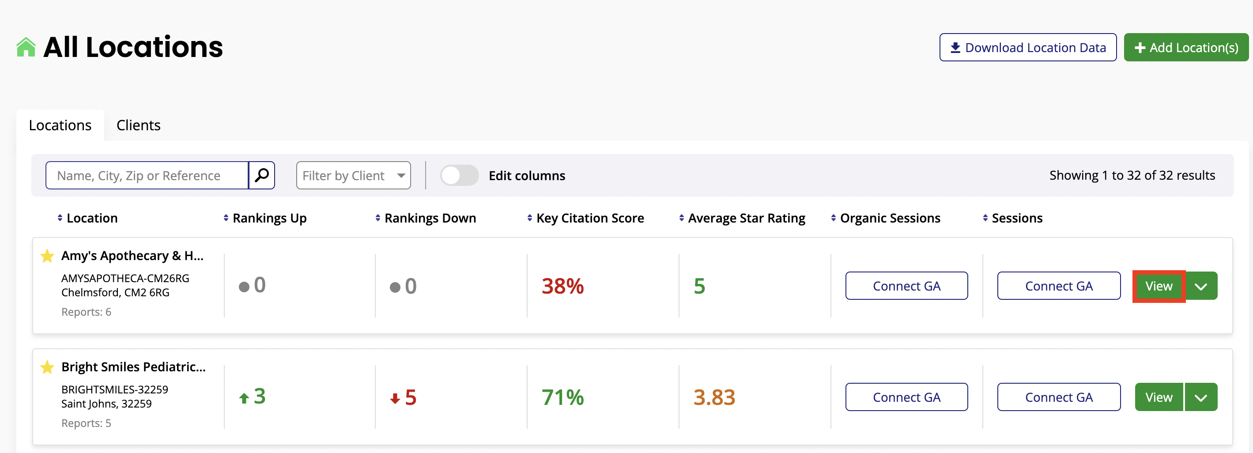
Task: Sort by the Key Citation Score column arrows
Action: click(x=529, y=218)
